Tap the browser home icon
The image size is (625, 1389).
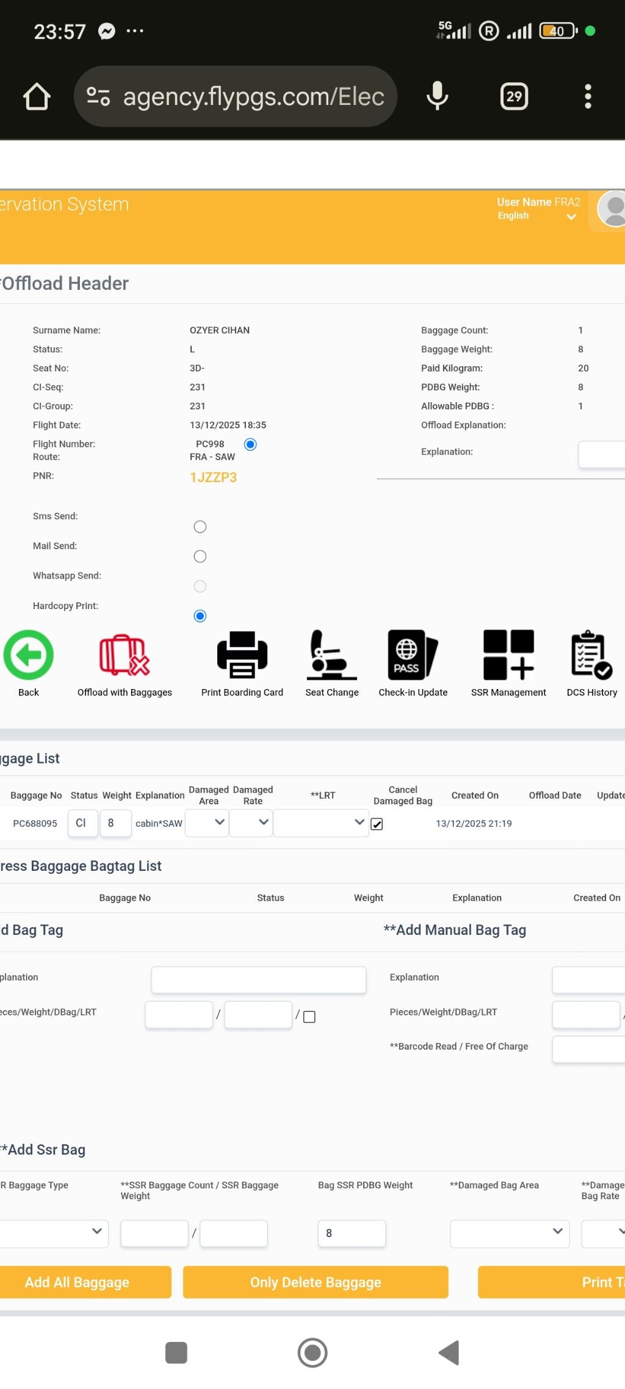click(x=37, y=96)
